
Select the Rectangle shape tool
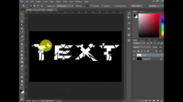point(22,77)
